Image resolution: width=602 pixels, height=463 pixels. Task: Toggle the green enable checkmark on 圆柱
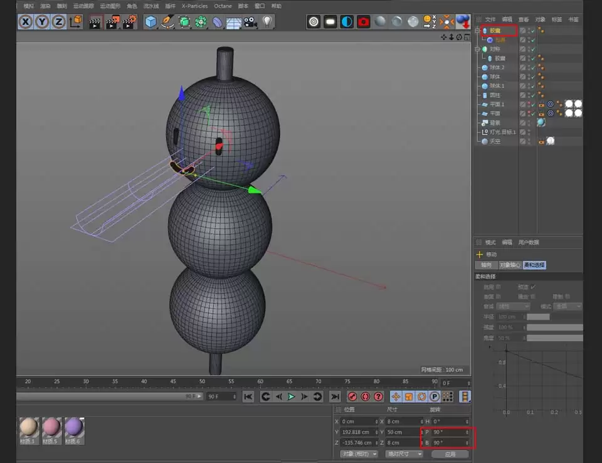532,95
